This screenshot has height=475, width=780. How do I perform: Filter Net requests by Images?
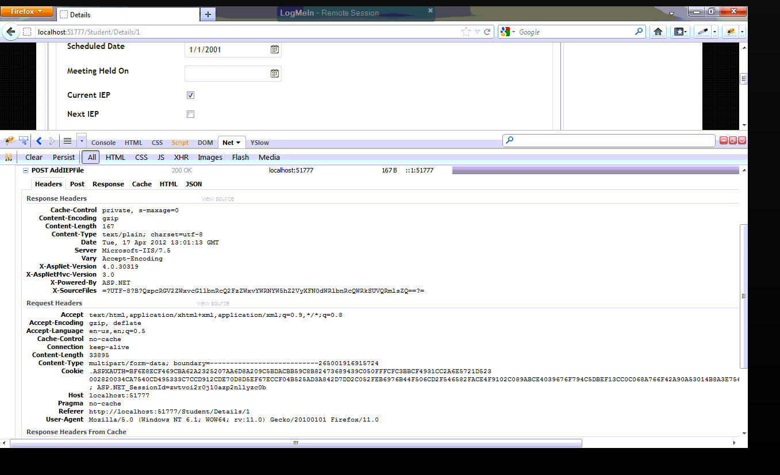pos(210,157)
